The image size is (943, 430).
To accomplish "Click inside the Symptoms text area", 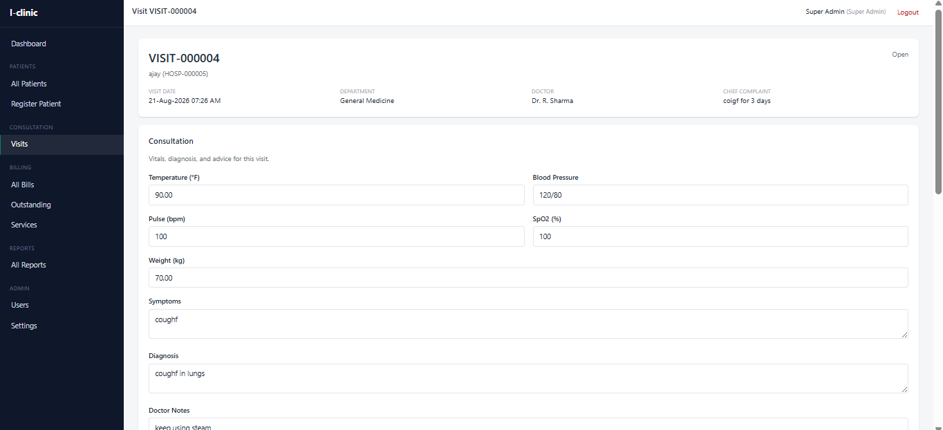I will point(528,324).
